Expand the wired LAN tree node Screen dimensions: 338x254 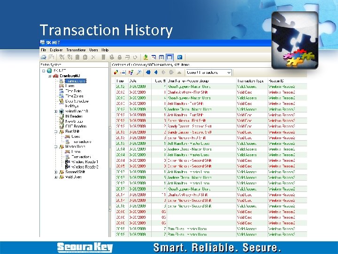point(55,111)
